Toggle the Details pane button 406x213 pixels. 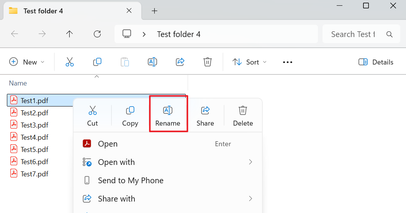point(376,62)
